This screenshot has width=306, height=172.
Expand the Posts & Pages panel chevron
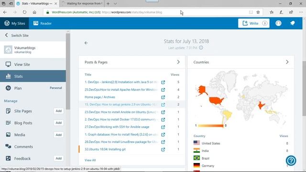178,62
